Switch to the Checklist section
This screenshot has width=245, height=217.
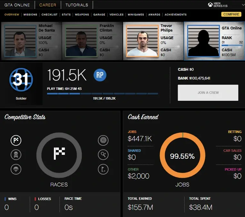click(x=49, y=14)
